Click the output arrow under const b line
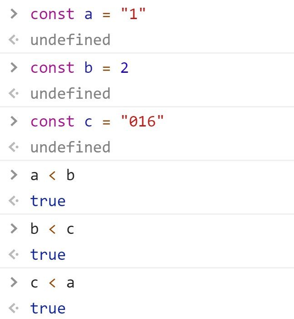Viewport: 294px width, 319px height. coord(14,94)
